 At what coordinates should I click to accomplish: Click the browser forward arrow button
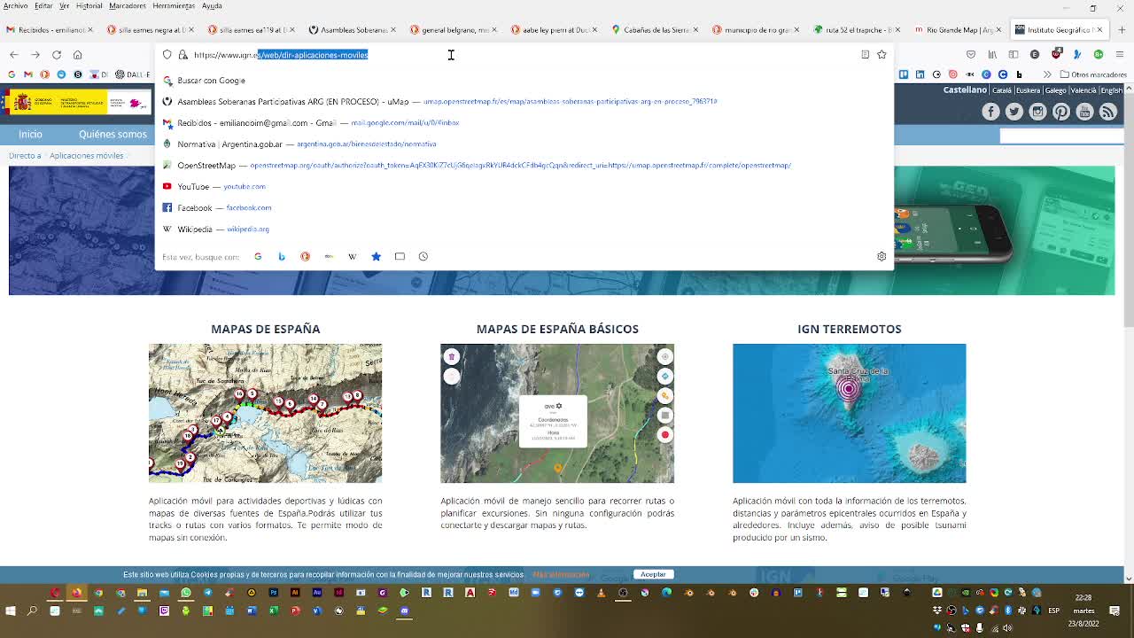click(x=35, y=55)
